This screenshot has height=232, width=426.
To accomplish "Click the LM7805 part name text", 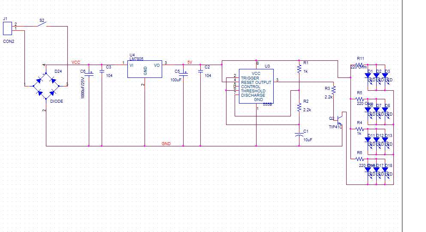I will point(136,59).
